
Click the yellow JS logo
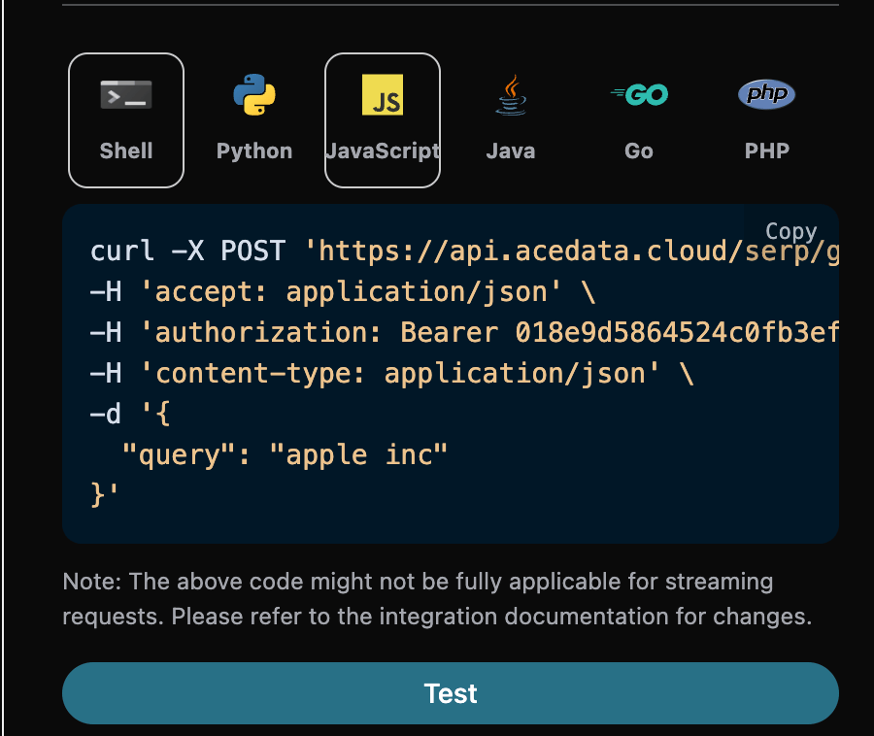pyautogui.click(x=383, y=96)
